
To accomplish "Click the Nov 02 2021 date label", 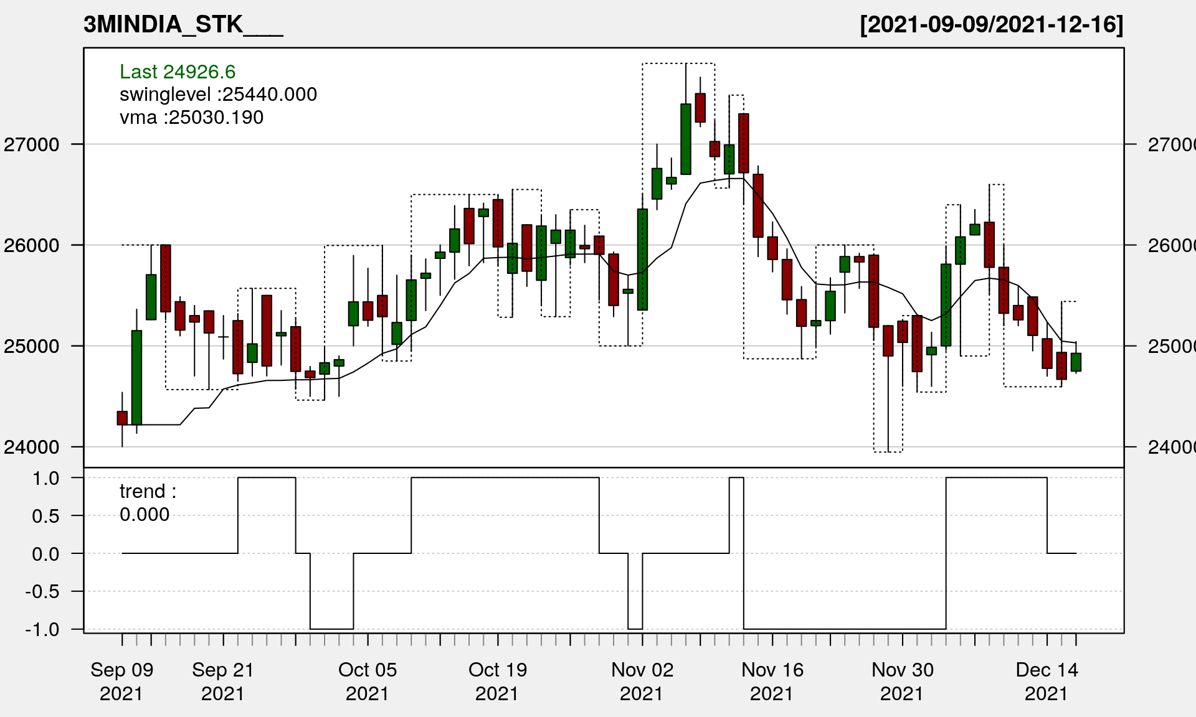I will tap(642, 681).
